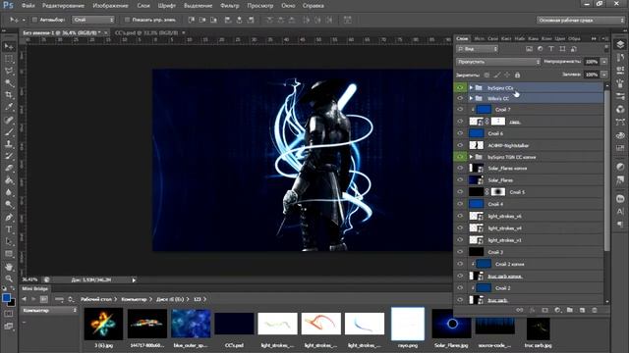Select the Dodge tool
This screenshot has height=353, width=629.
[x=9, y=205]
